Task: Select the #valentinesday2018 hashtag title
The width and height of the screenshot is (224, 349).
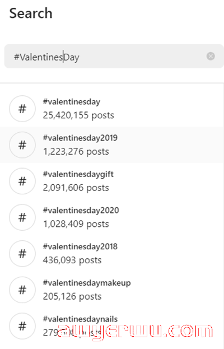Action: 80,246
